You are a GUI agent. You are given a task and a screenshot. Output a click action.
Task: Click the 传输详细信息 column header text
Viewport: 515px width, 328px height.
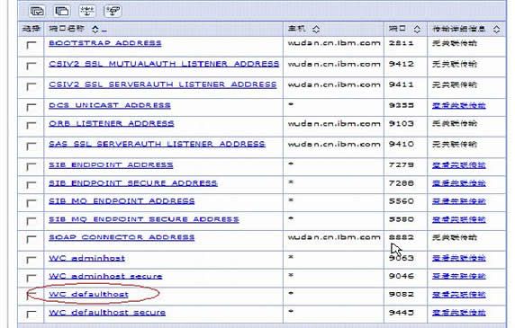click(458, 29)
